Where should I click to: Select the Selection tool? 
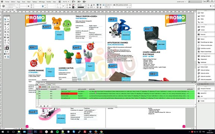tap(5, 19)
